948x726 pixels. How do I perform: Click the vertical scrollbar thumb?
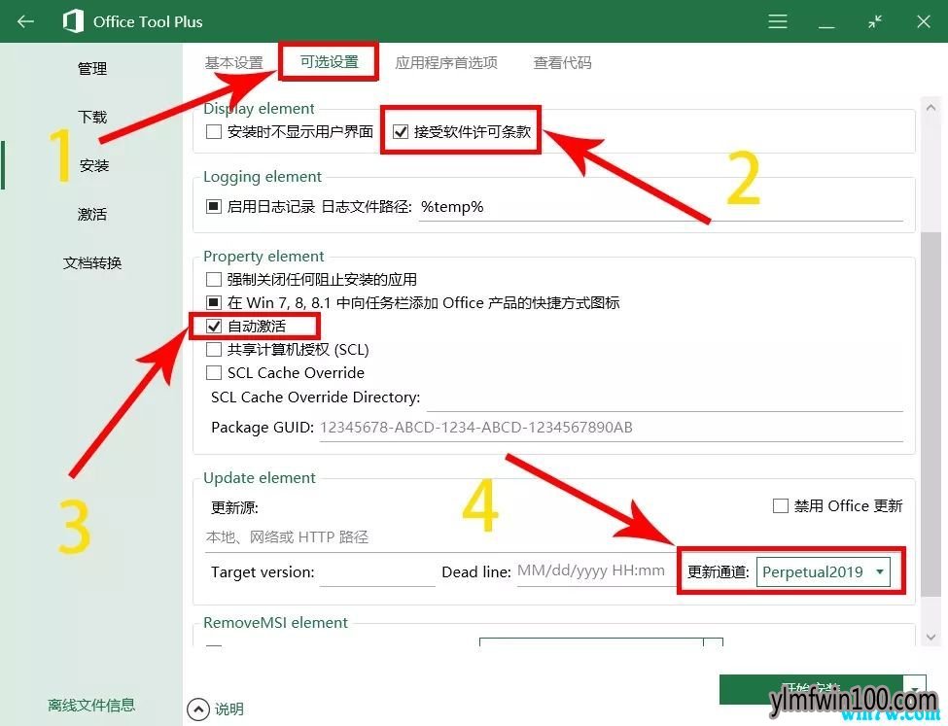point(930,414)
